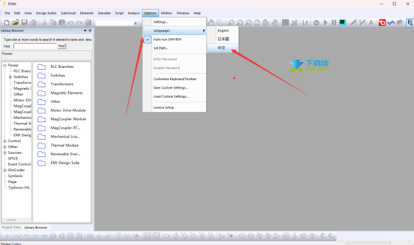Viewport: 414px width, 245px height.
Task: Open the RLC Branches folder icon
Action: pos(41,67)
